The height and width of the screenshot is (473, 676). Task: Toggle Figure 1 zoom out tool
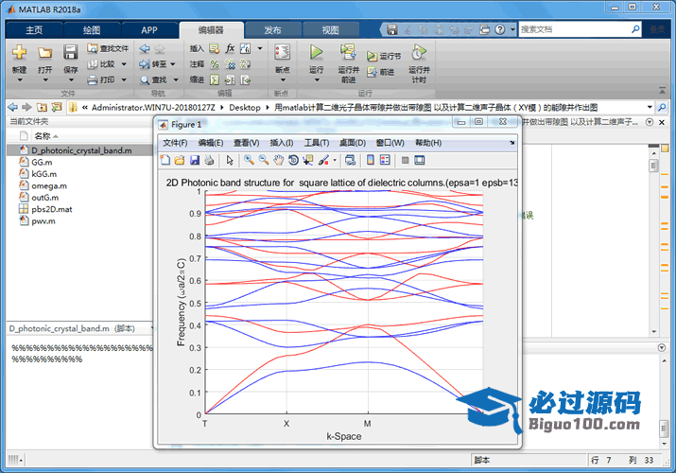tap(264, 160)
